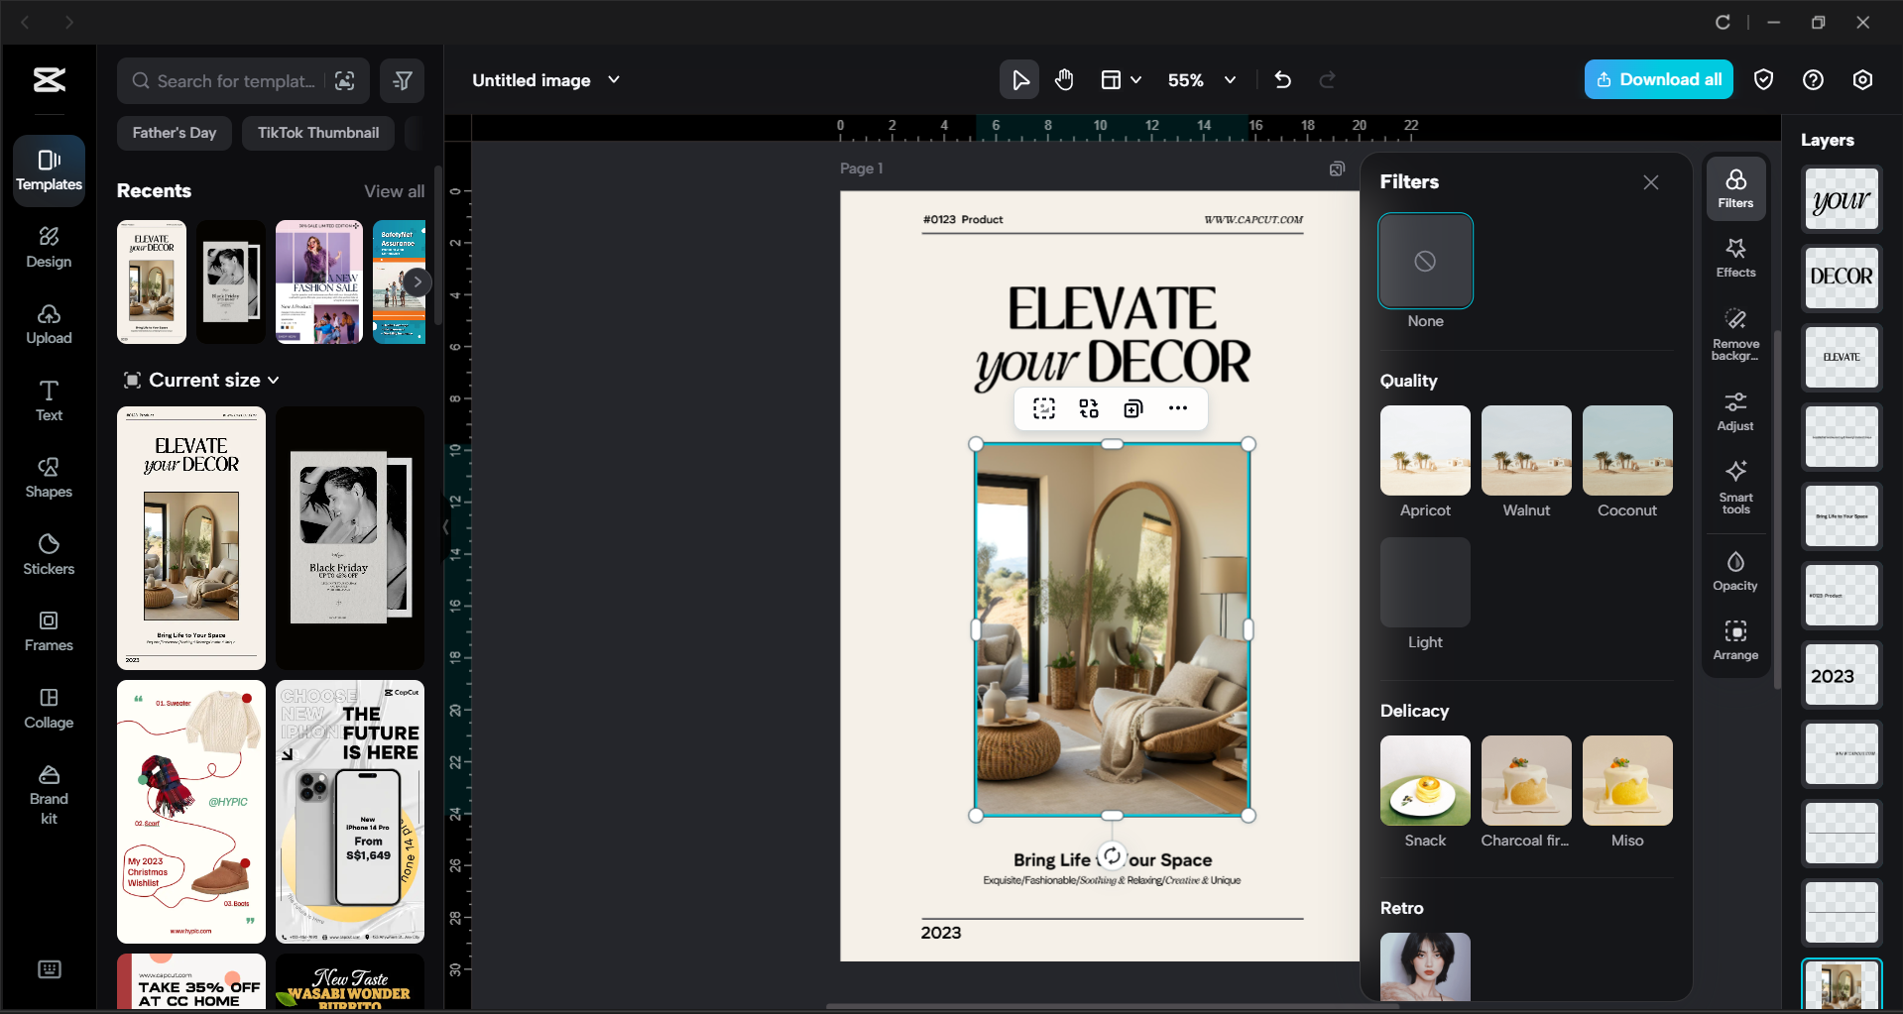Open the replace image tool on floating toolbar
Image resolution: width=1903 pixels, height=1014 pixels.
tap(1088, 407)
